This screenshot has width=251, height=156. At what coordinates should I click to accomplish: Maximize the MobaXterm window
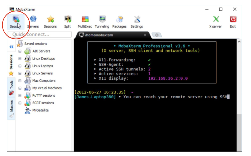click(x=221, y=9)
